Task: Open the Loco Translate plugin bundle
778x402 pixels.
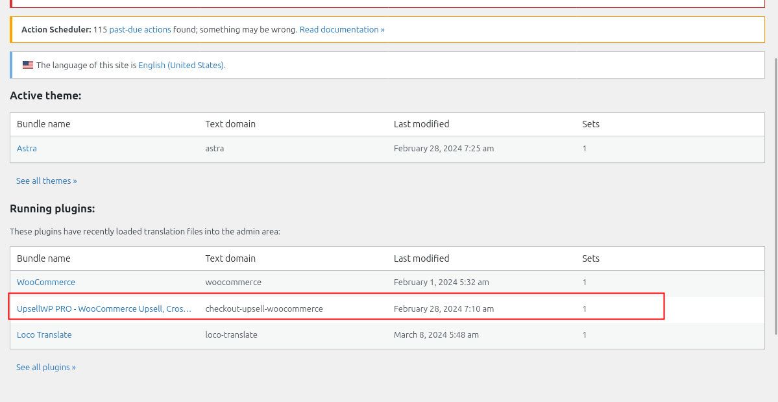Action: pos(44,335)
